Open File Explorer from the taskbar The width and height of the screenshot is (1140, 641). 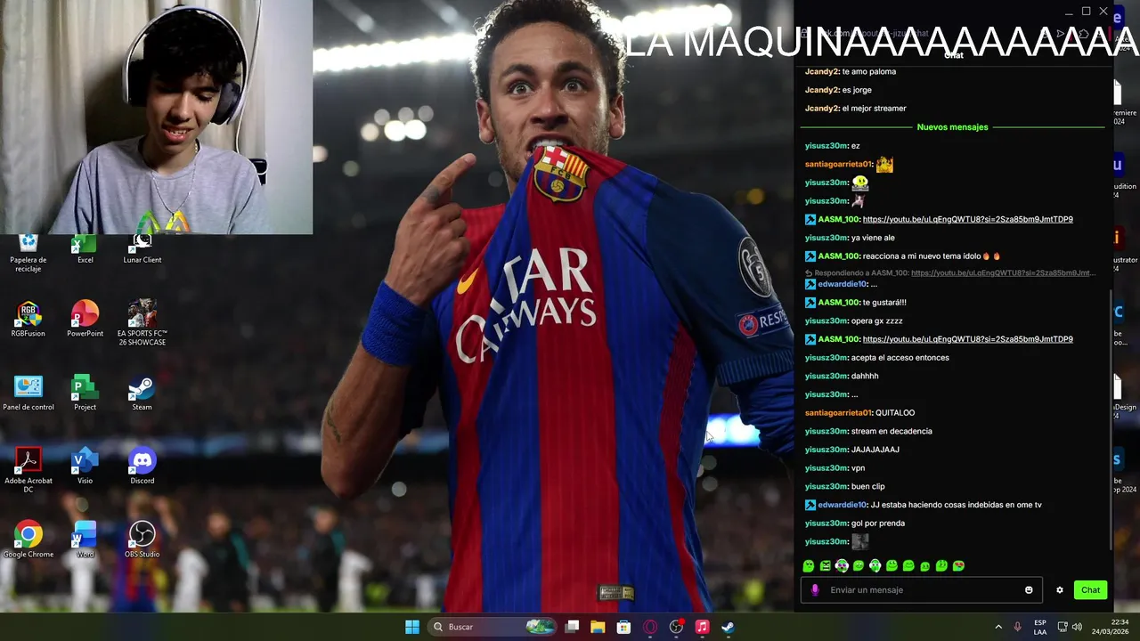click(598, 627)
